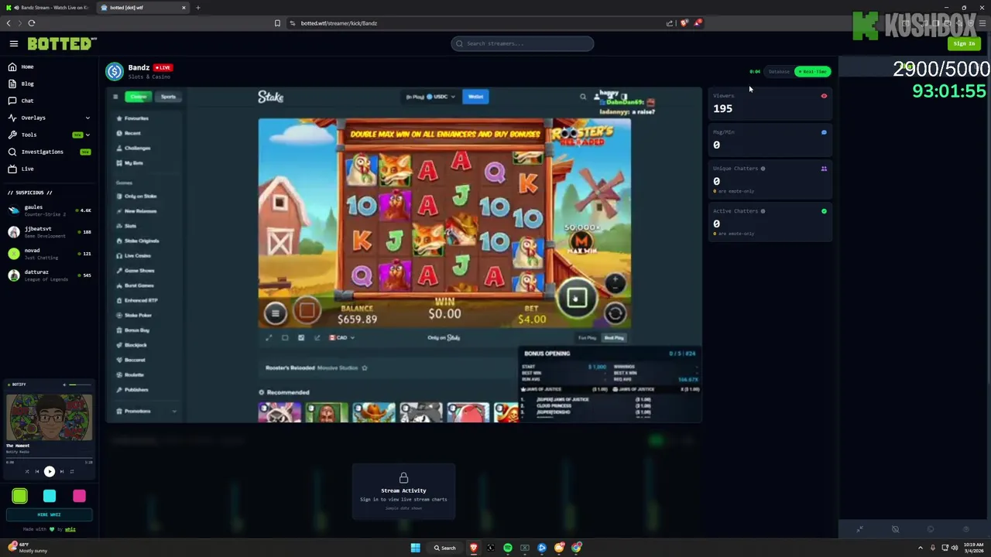Screen dimensions: 991x557
Task: Mute the Botify radio speaker icon
Action: pyautogui.click(x=65, y=384)
